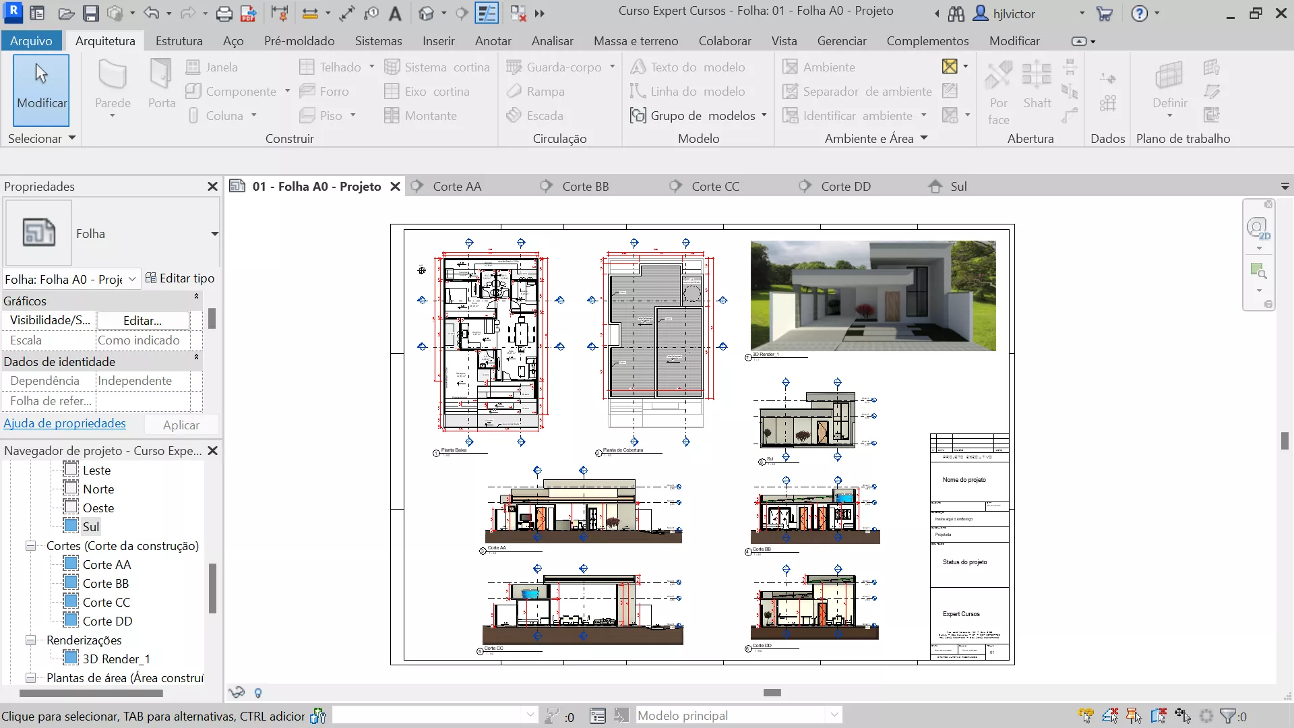Open the Modelo principal dropdown
Image resolution: width=1294 pixels, height=728 pixels.
click(834, 715)
